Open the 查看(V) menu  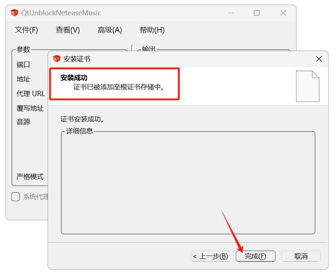point(68,30)
